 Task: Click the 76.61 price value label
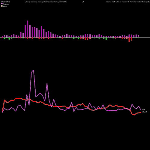click(145, 112)
